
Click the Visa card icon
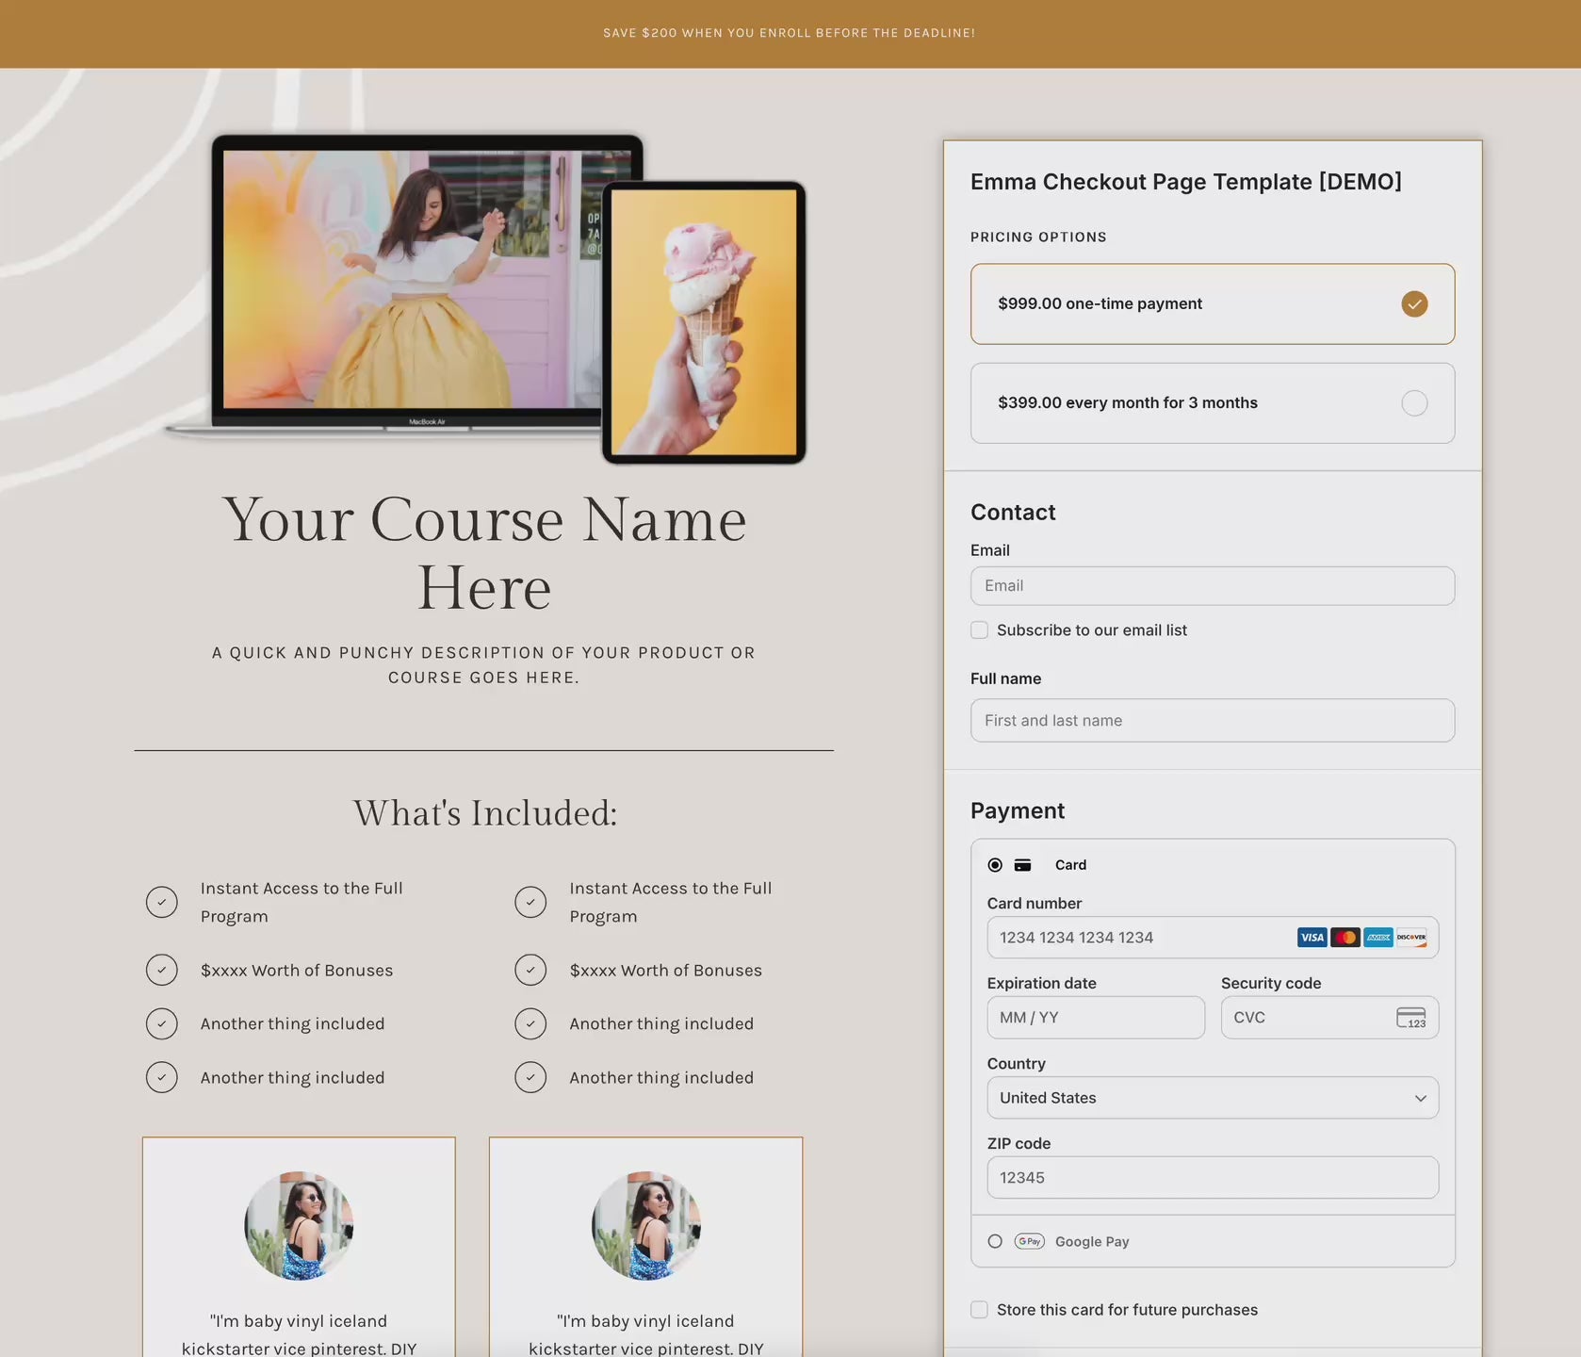coord(1312,938)
